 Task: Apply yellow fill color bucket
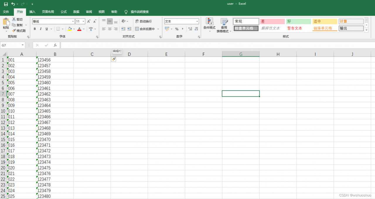pos(69,29)
